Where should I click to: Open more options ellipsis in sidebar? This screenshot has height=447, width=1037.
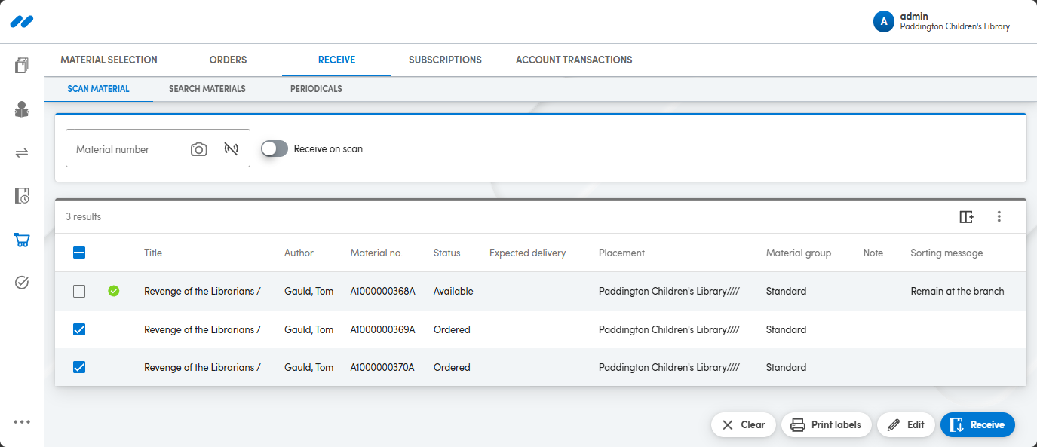[x=22, y=422]
